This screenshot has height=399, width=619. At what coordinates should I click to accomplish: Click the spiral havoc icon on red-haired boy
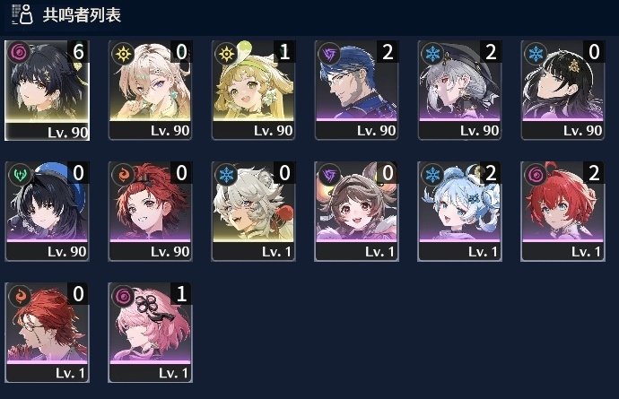pos(536,175)
